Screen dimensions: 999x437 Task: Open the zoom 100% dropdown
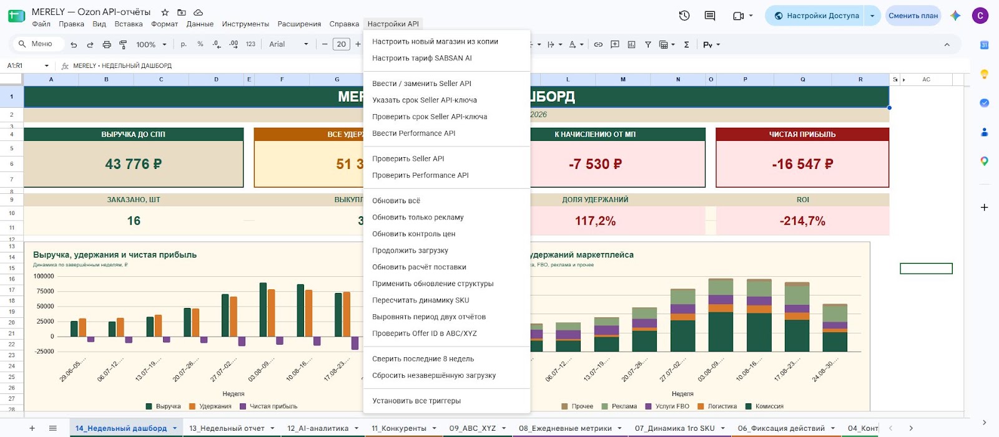pyautogui.click(x=151, y=44)
